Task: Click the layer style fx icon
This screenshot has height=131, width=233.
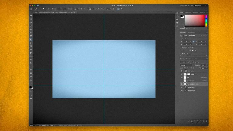Action: 192,121
